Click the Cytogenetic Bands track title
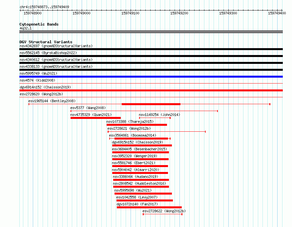This screenshot has height=227, width=292. pos(39,24)
